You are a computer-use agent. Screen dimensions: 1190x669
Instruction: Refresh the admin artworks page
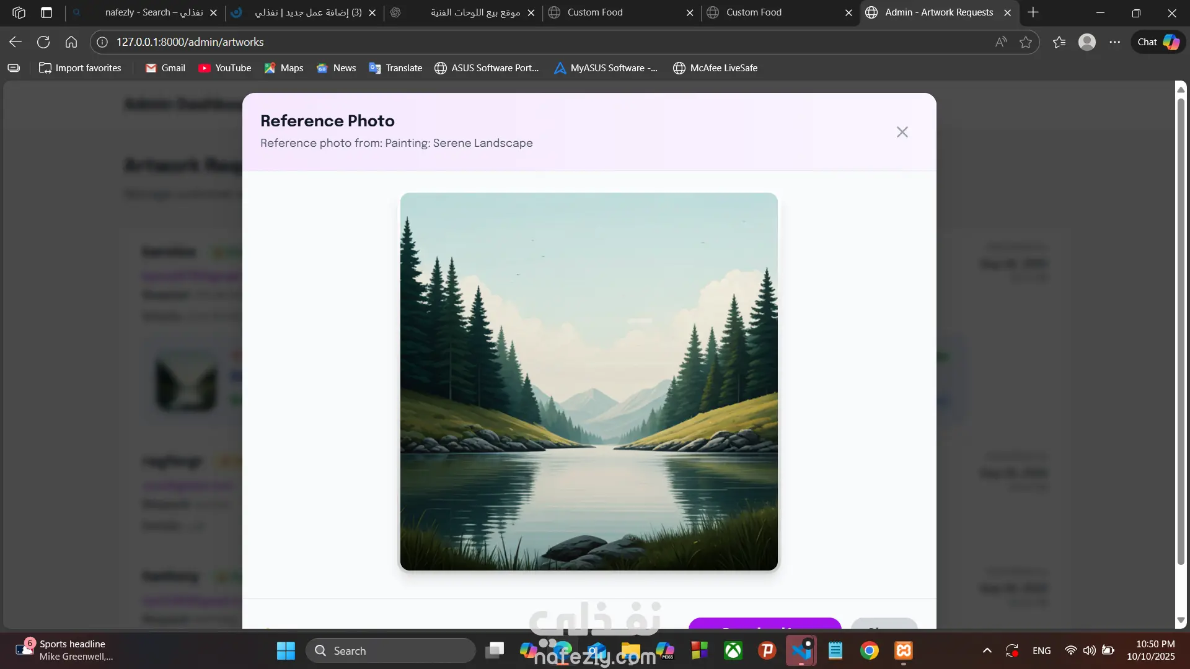[x=43, y=42]
